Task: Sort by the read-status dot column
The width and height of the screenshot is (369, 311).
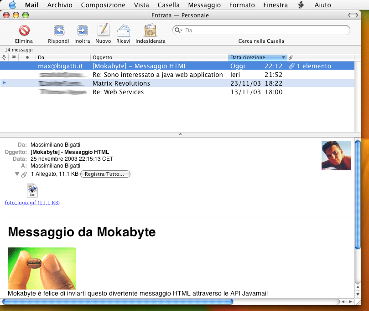Action: point(27,57)
